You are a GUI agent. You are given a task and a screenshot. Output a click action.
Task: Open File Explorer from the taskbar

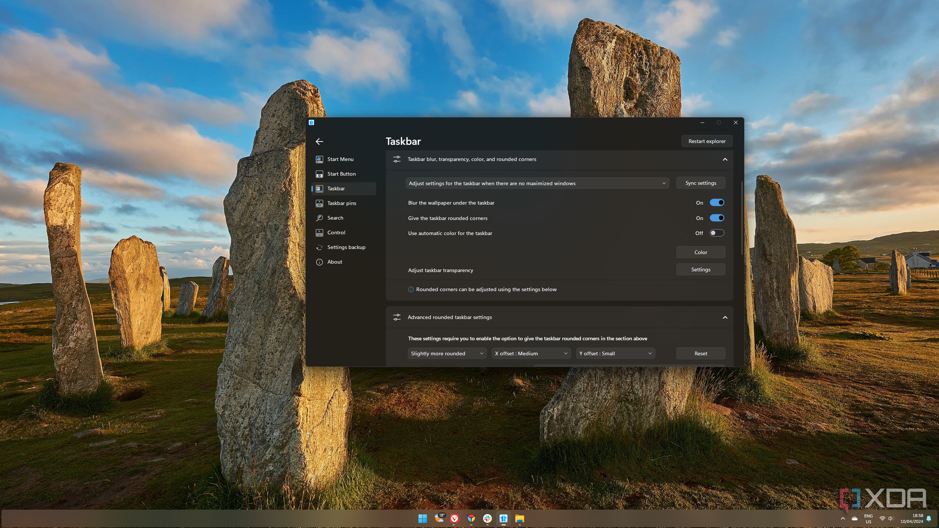519,518
